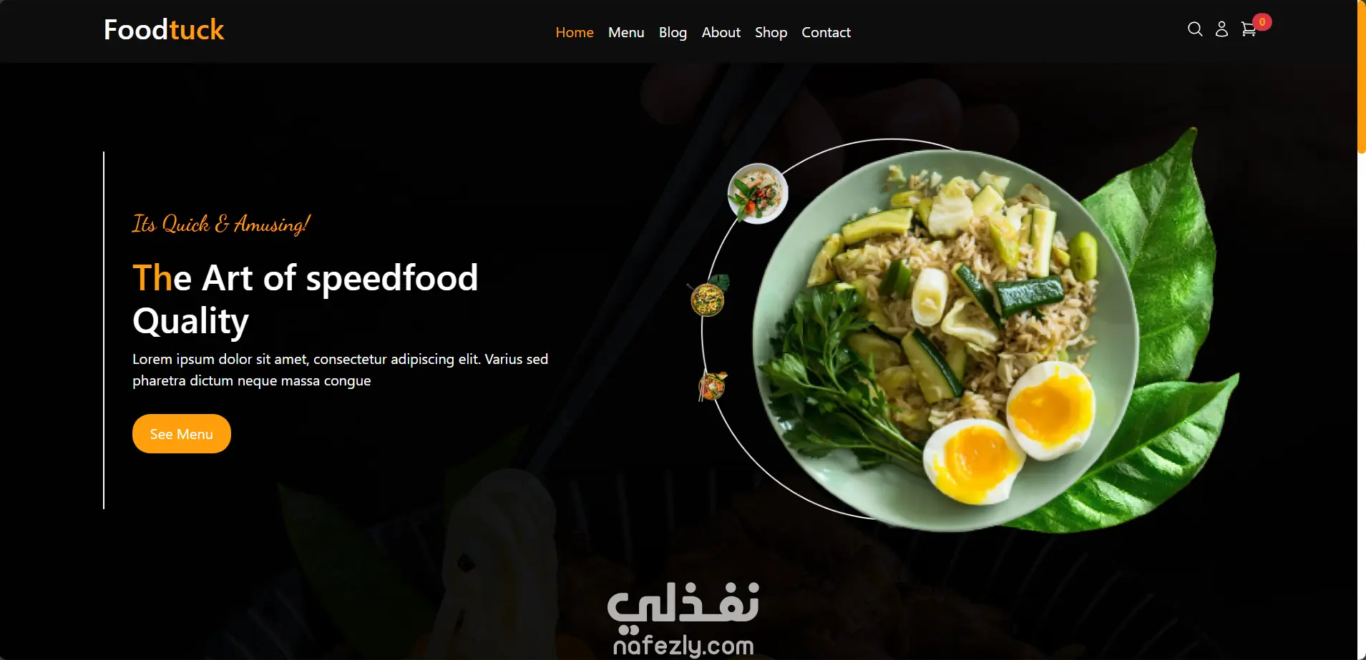Click the Its Quick & Amusing tagline
1366x660 pixels.
tap(221, 224)
